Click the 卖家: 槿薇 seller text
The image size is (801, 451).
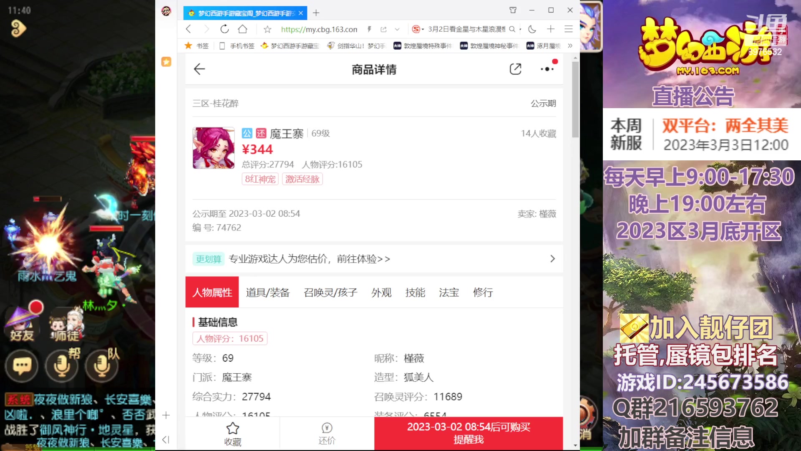[x=537, y=214]
